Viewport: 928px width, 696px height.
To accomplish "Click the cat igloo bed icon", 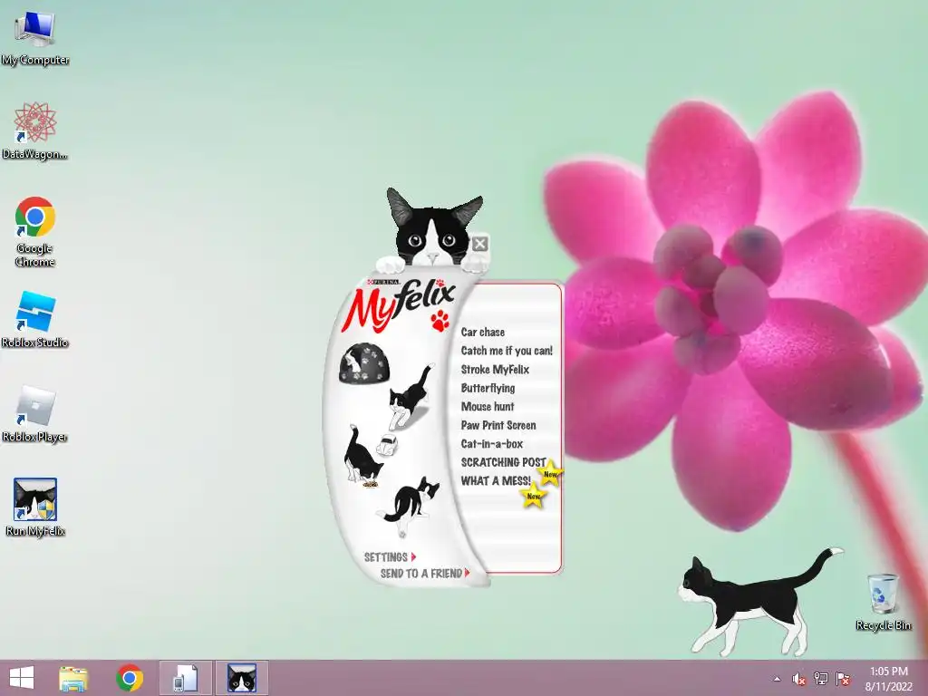I will tap(364, 363).
